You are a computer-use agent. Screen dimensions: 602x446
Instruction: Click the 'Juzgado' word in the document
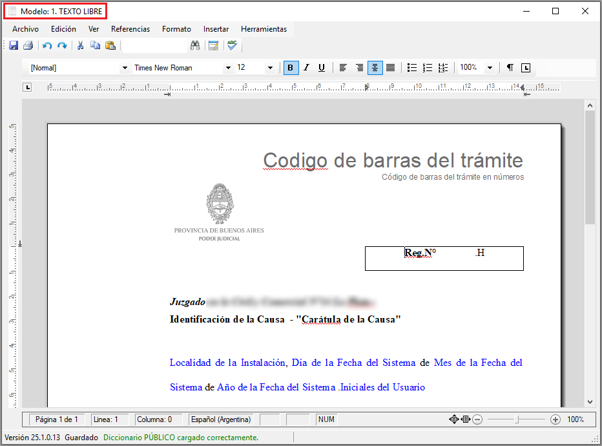(x=187, y=302)
